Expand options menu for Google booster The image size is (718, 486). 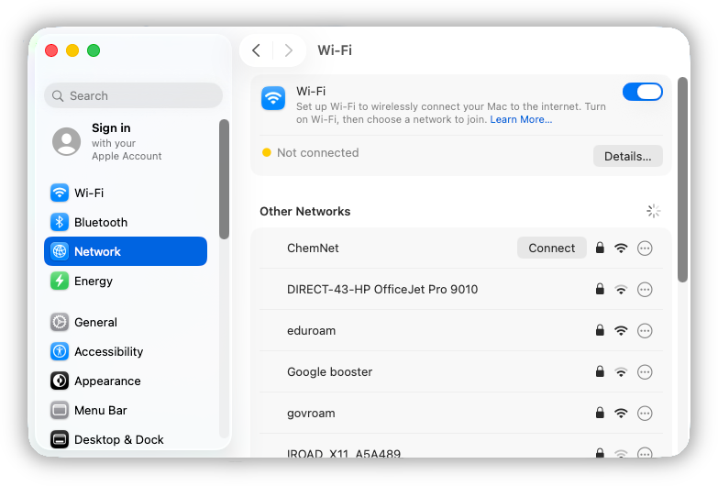coord(645,372)
